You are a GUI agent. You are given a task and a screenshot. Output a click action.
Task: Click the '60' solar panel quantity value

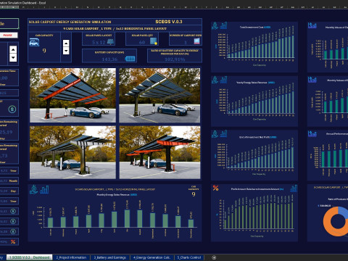pyautogui.click(x=142, y=42)
